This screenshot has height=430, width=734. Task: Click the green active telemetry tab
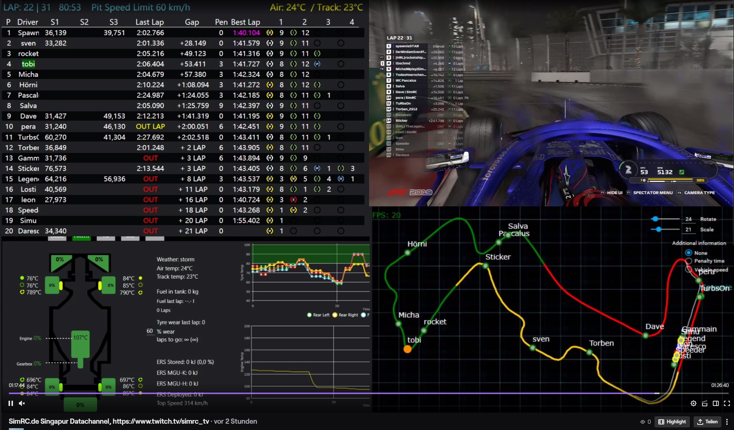81,238
